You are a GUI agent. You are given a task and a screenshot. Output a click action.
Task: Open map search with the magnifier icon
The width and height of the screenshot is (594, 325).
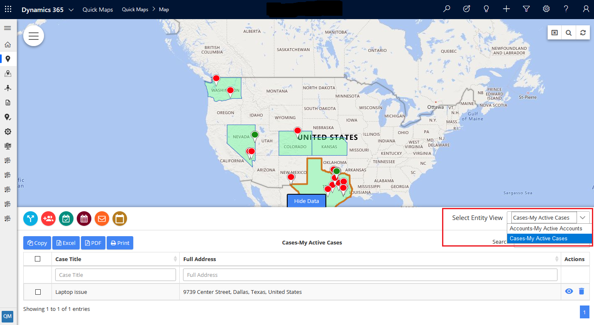568,32
